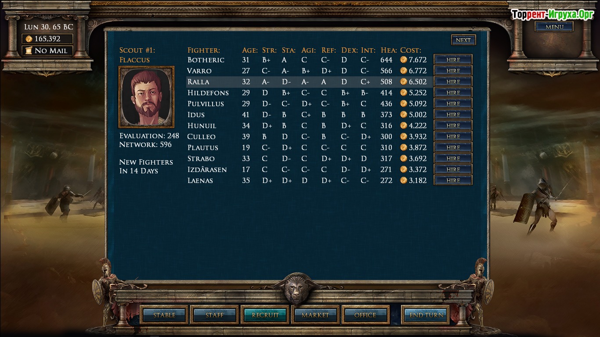Go to the next scout with Next
600x337 pixels.
[463, 40]
